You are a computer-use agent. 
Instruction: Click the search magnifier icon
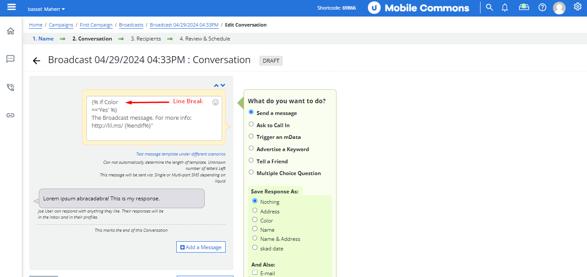pyautogui.click(x=489, y=7)
